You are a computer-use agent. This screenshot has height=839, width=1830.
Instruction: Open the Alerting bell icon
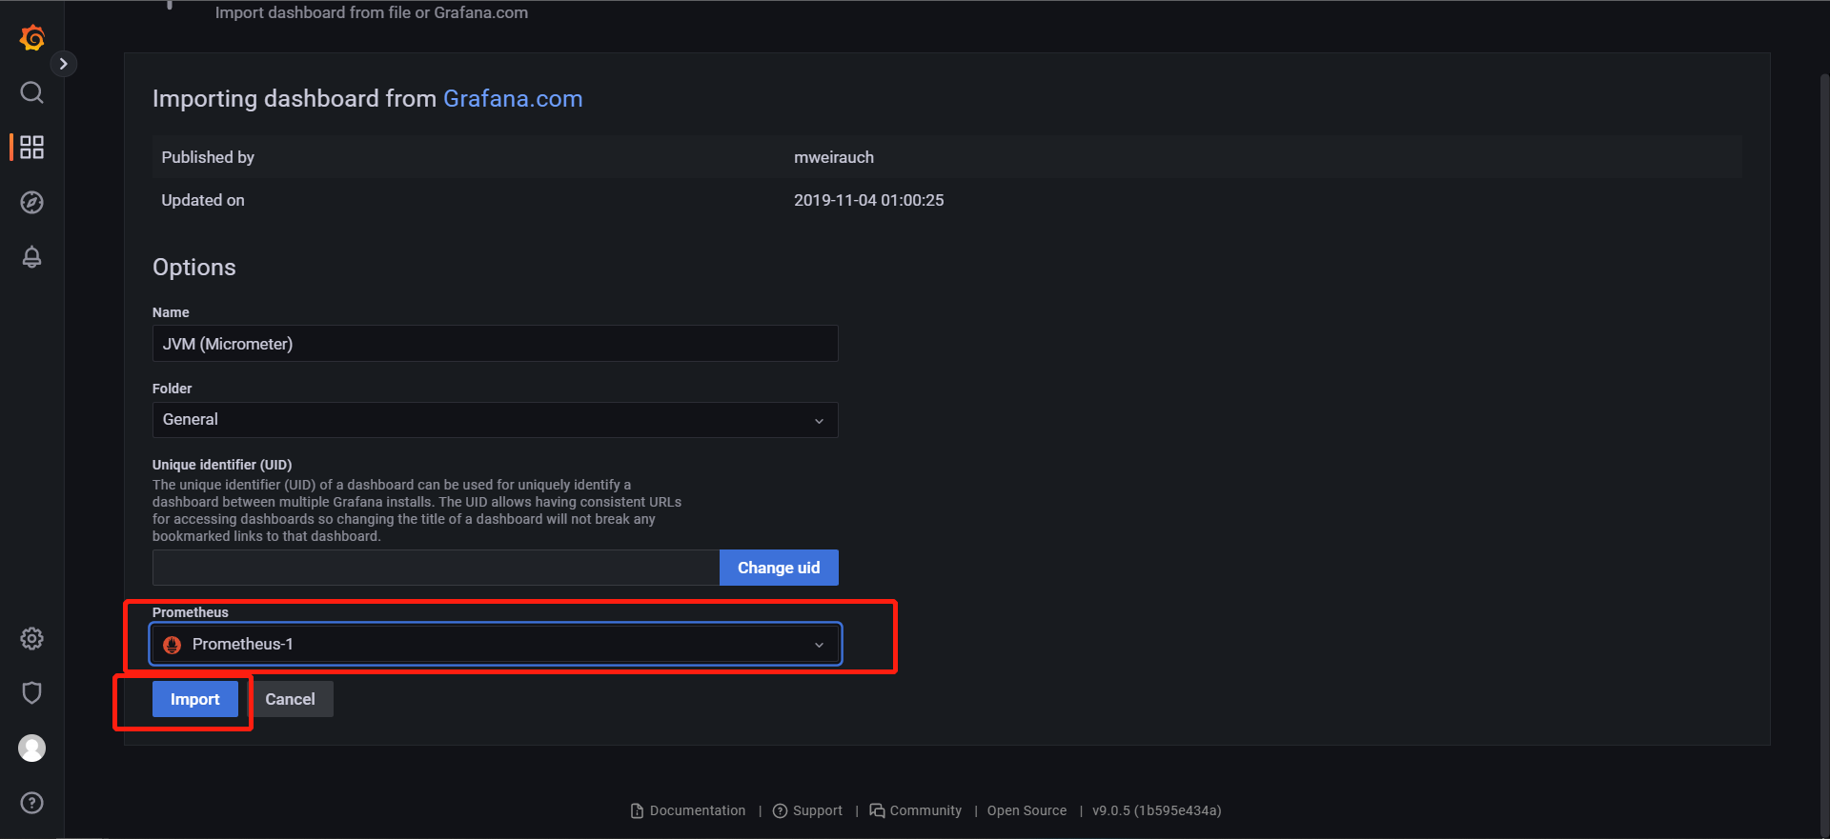(x=31, y=257)
